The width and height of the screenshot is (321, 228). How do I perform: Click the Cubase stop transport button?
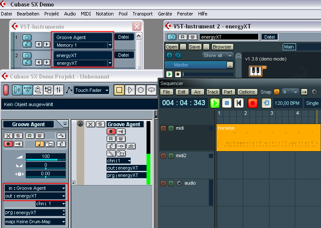[119, 90]
